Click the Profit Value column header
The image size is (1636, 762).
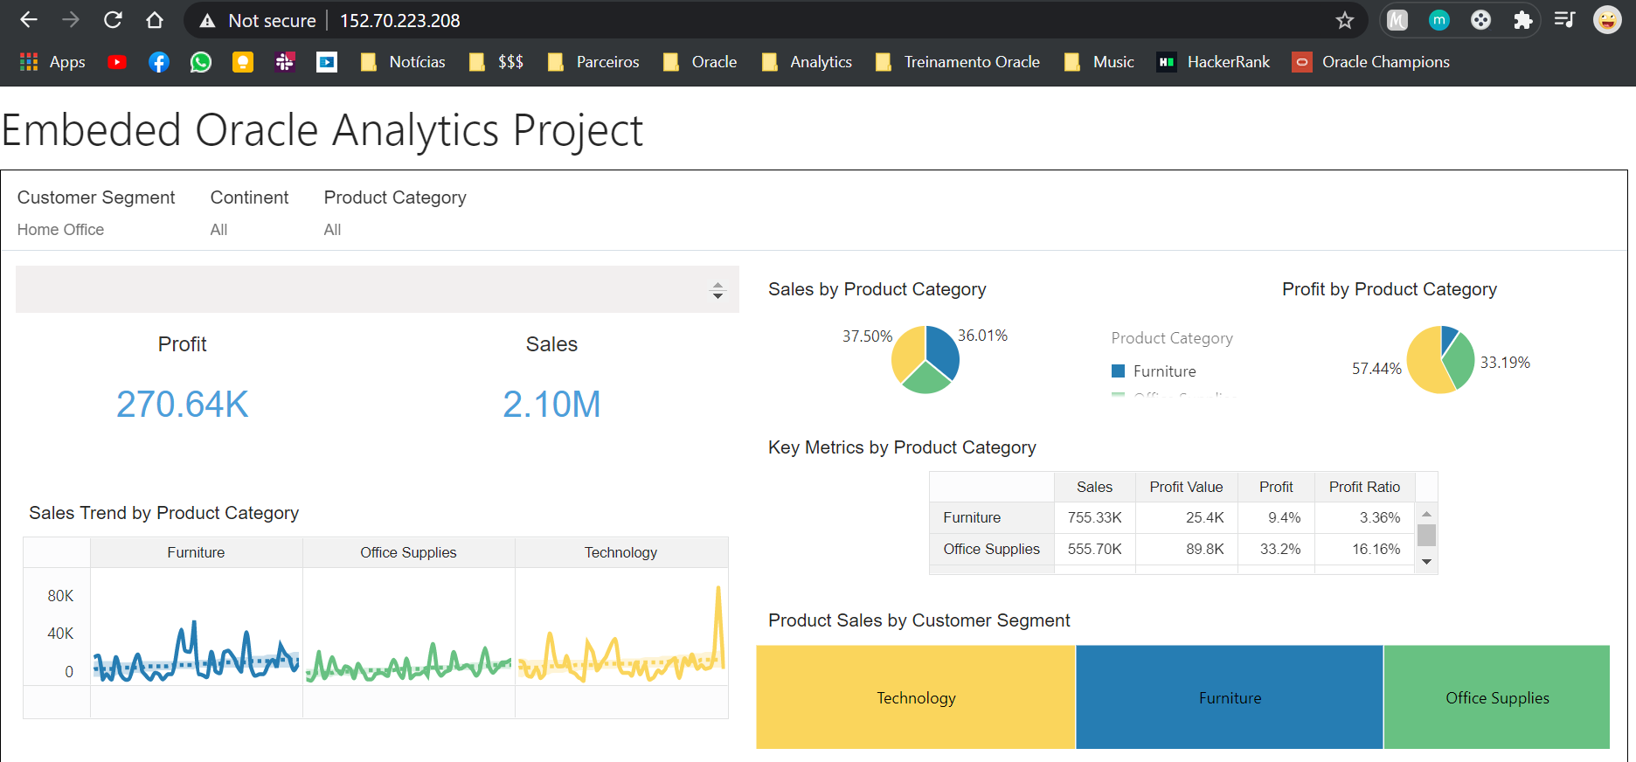click(1186, 487)
